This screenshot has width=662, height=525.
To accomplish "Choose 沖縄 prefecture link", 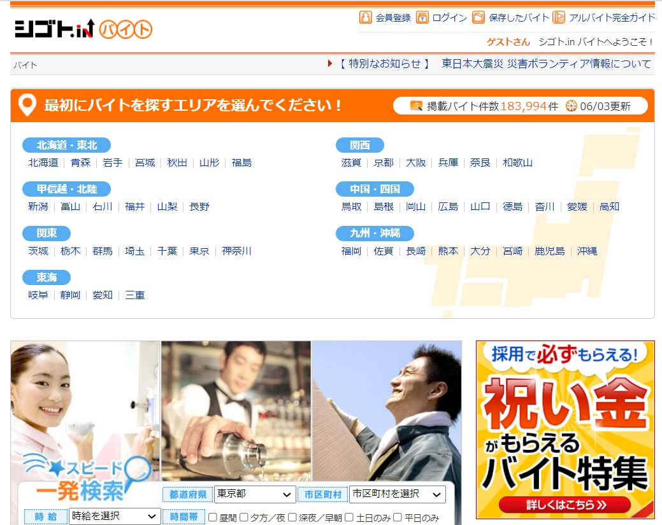I will click(587, 251).
